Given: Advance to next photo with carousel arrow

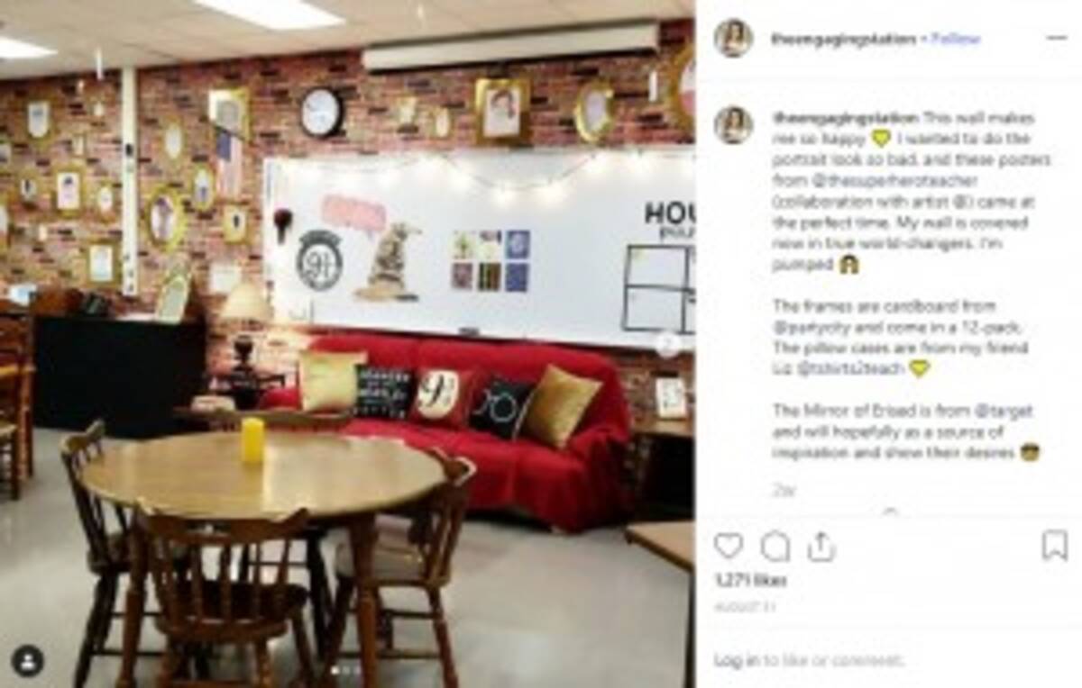Looking at the screenshot, I should click(668, 344).
